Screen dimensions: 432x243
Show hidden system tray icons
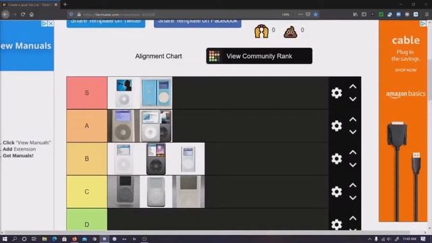[x=370, y=239]
